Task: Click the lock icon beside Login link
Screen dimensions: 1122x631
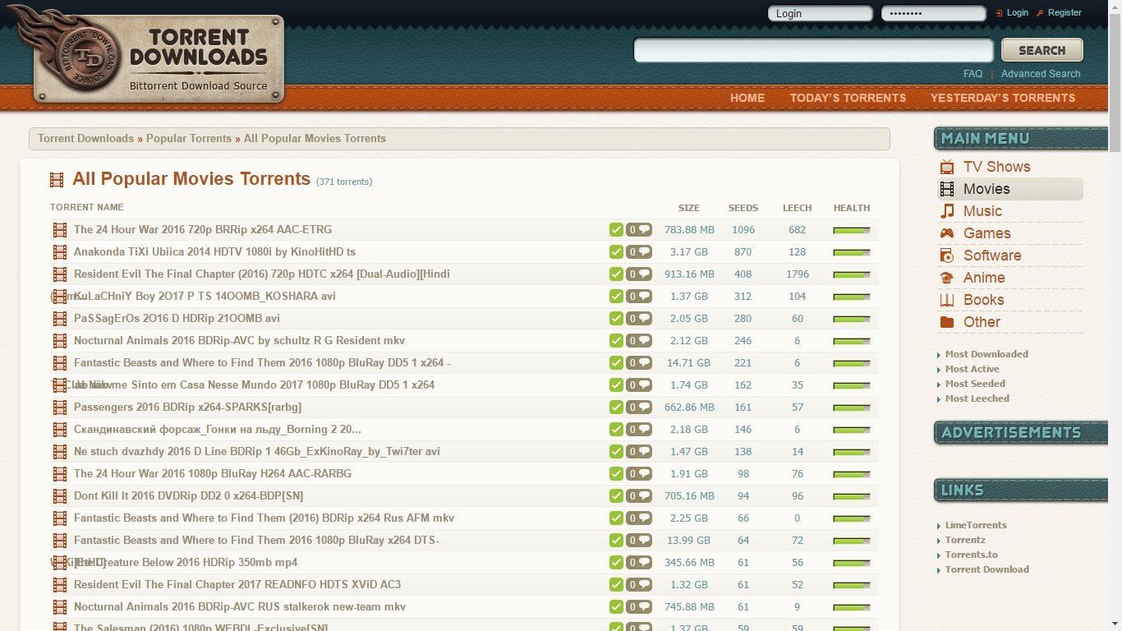Action: coord(999,13)
